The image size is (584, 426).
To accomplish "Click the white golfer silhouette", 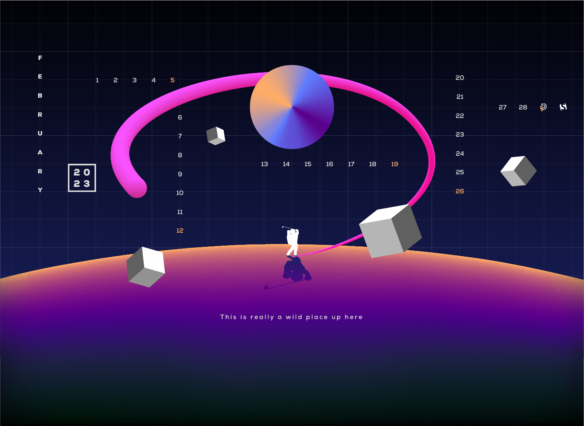I will 293,242.
